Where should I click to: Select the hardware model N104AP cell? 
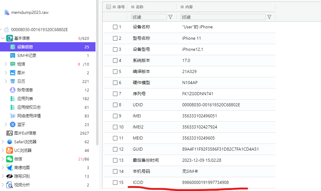[190, 83]
